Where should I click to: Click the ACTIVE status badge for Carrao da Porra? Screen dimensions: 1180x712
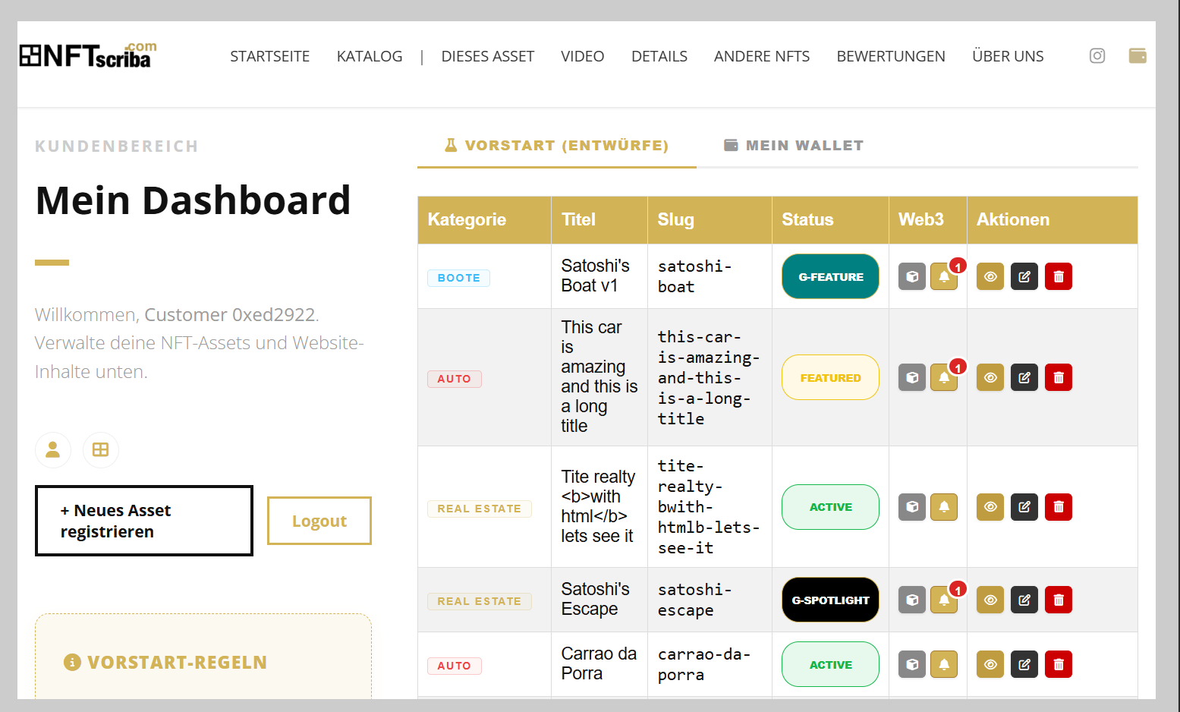coord(830,664)
